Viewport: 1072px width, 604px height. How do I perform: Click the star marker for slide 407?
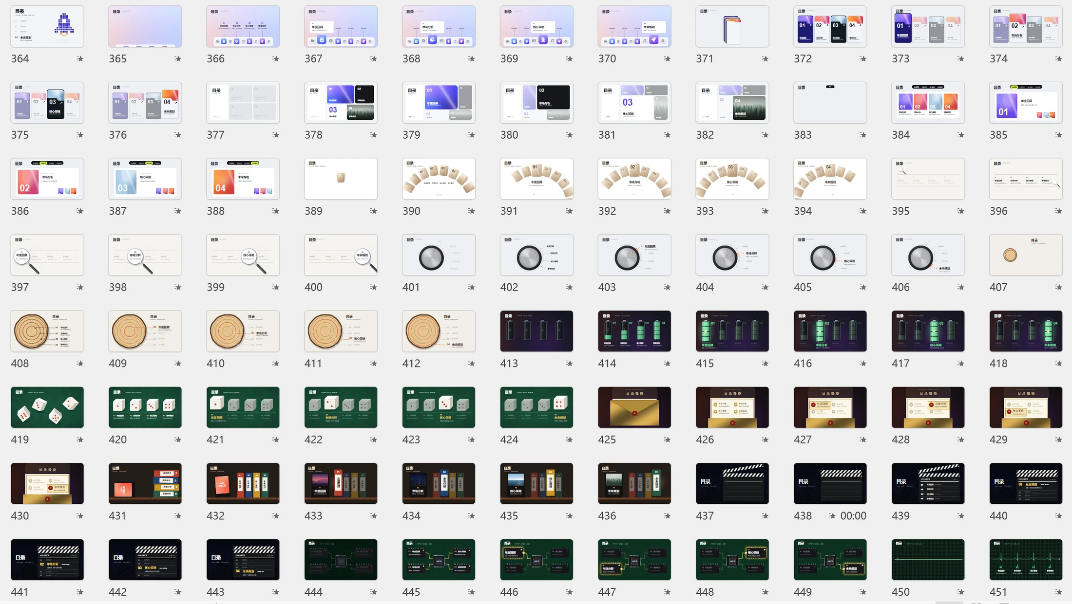point(1059,288)
